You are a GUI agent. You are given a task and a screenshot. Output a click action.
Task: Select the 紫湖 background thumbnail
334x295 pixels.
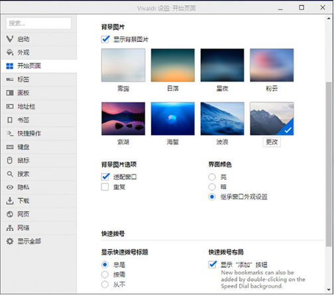pyautogui.click(x=123, y=118)
